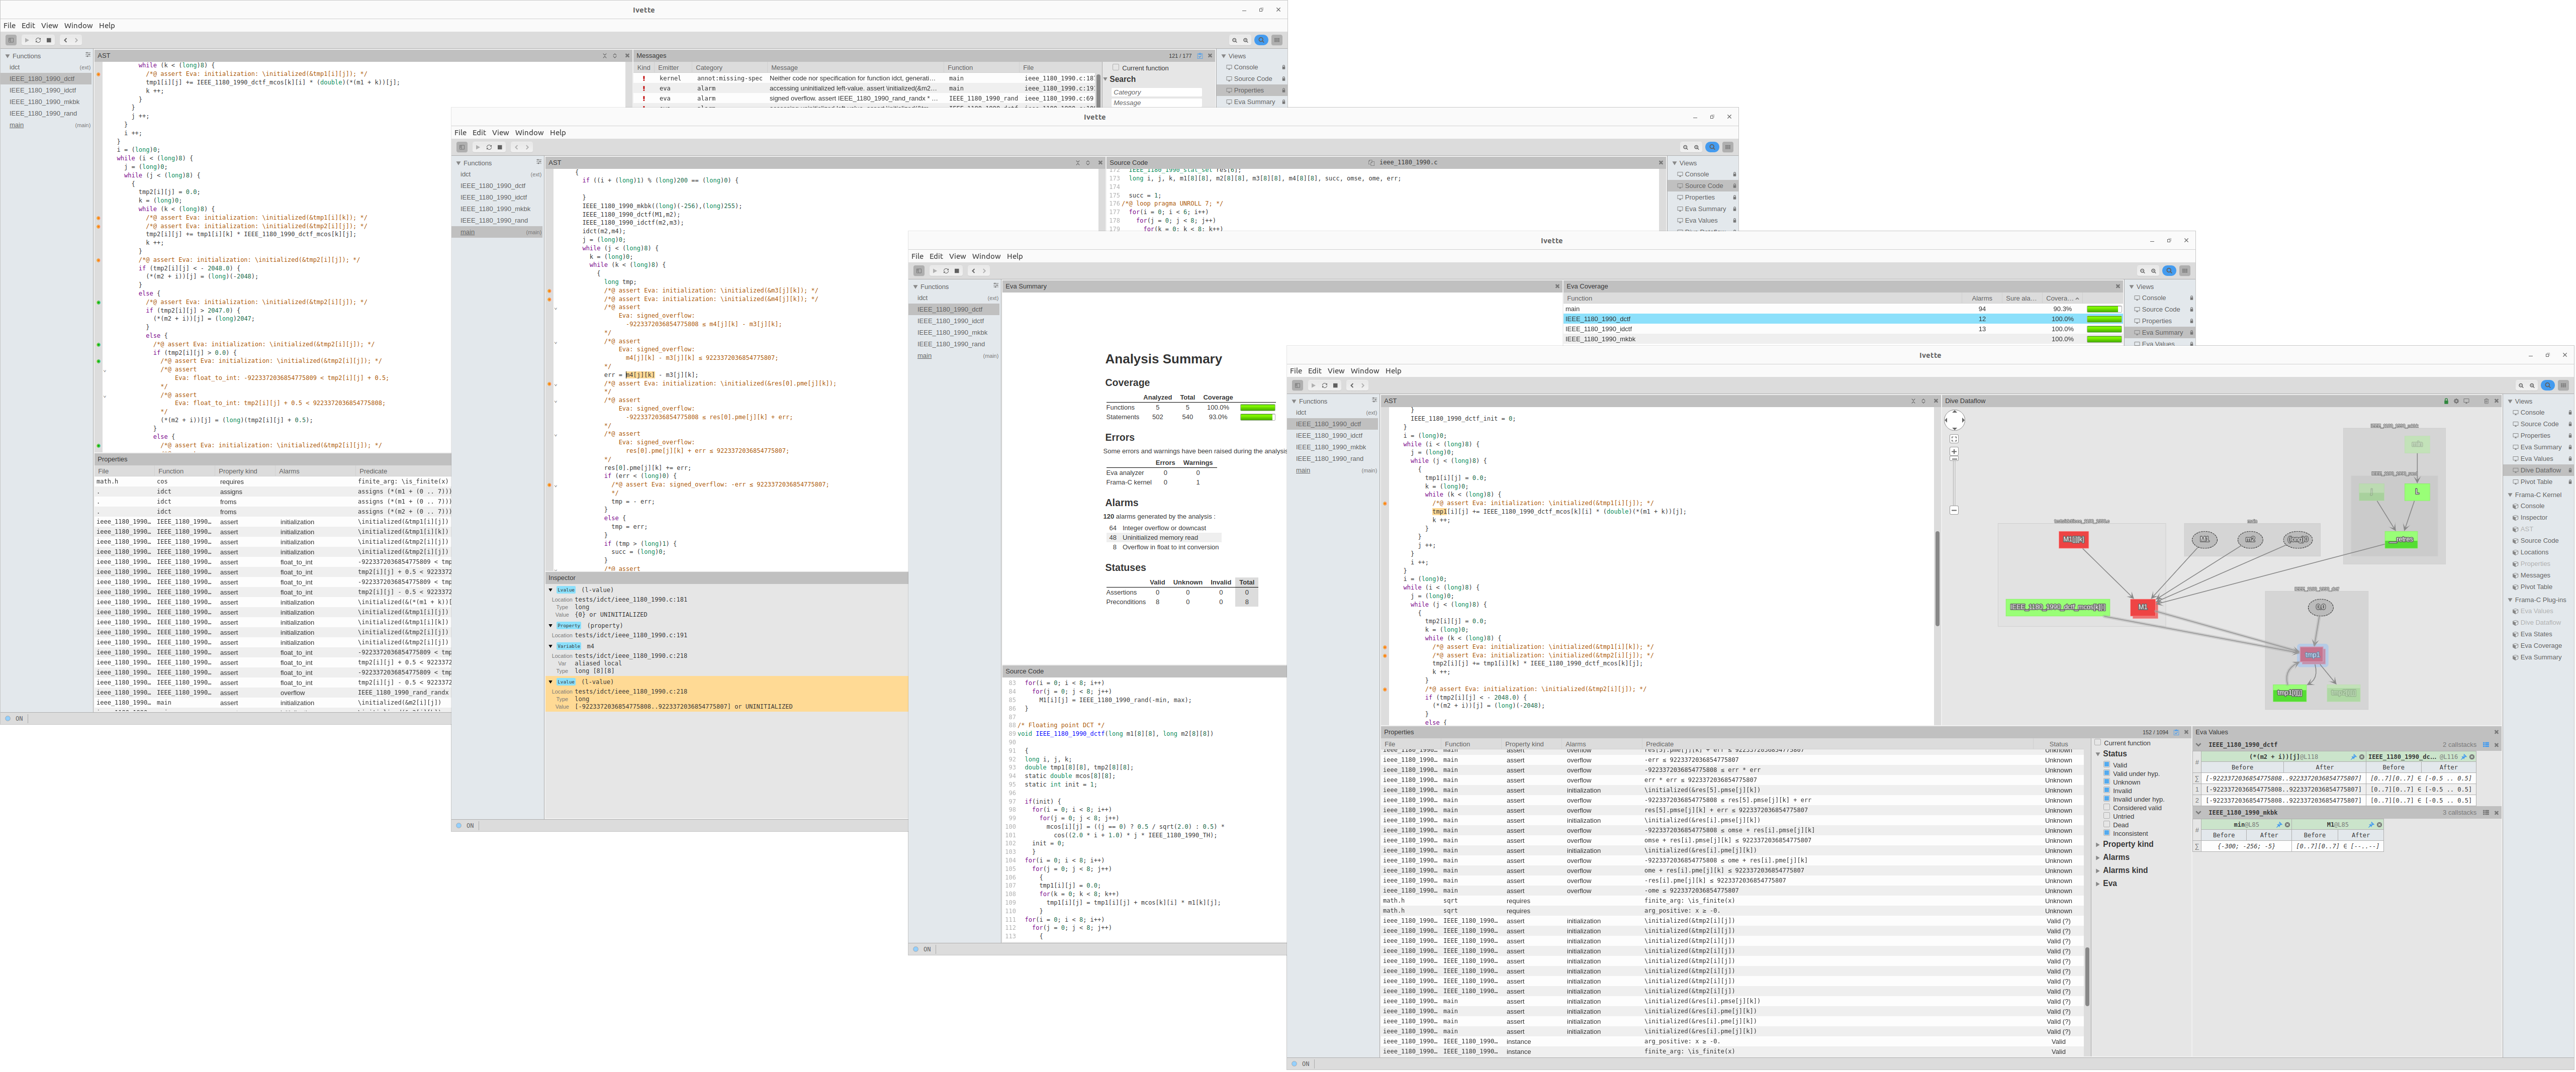Click the grid layout icon in front window toolbar
The height and width of the screenshot is (1072, 2576).
[2563, 385]
